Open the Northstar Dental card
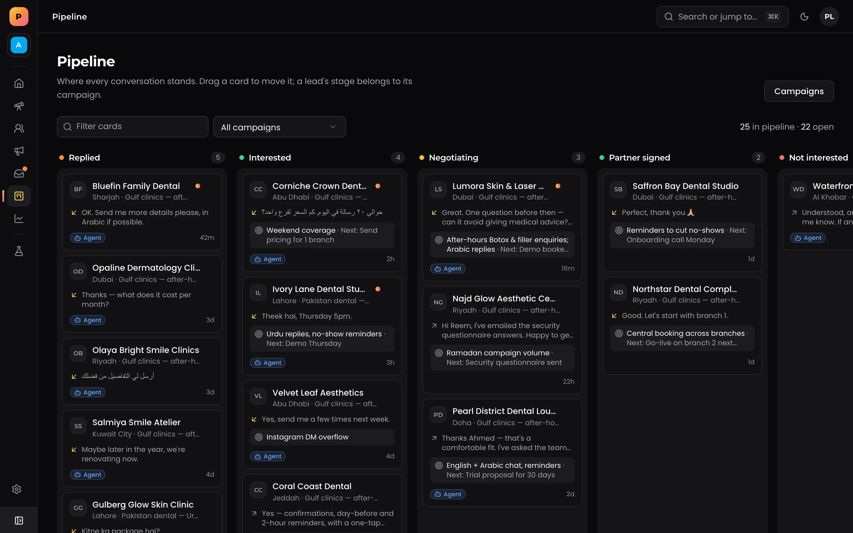 [x=682, y=325]
